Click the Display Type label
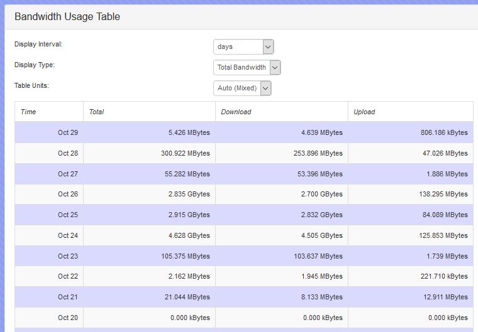Screen dimensions: 478x332 [34, 65]
